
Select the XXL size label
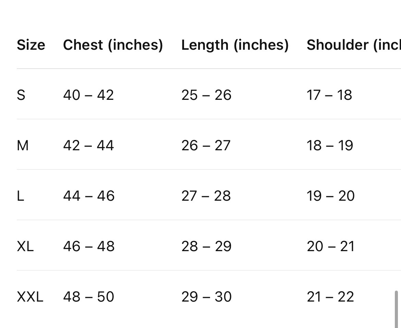30,297
